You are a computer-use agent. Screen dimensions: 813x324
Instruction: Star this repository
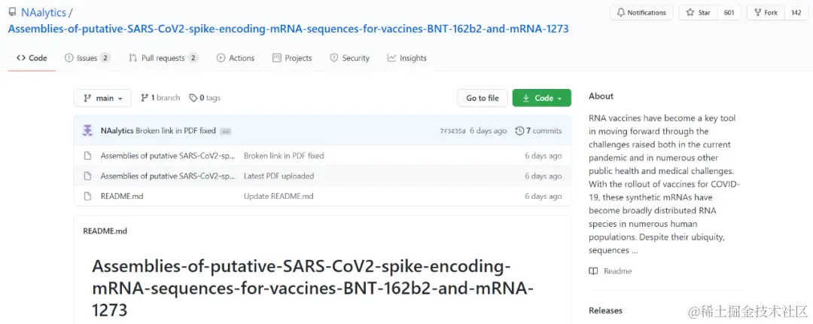tap(698, 13)
